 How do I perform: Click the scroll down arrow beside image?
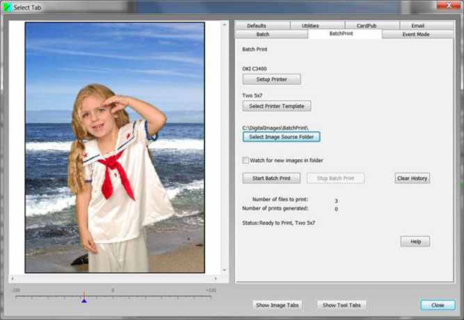(224, 271)
